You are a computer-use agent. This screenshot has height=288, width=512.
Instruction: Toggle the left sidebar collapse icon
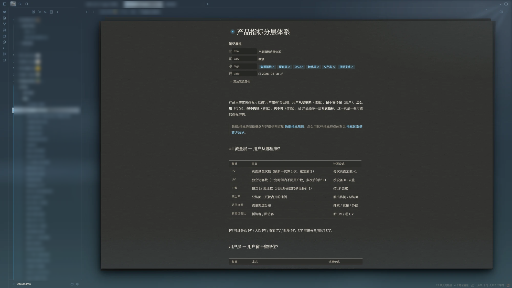tap(4, 4)
